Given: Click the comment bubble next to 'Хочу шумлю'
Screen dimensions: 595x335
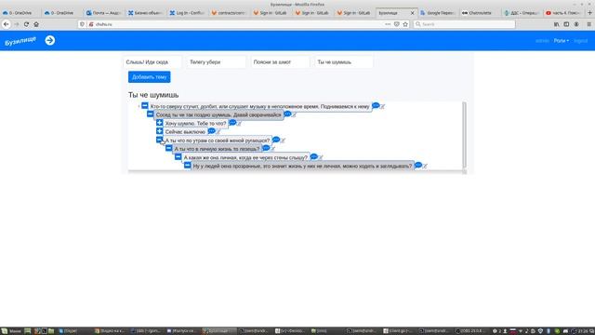Looking at the screenshot, I should (x=232, y=123).
